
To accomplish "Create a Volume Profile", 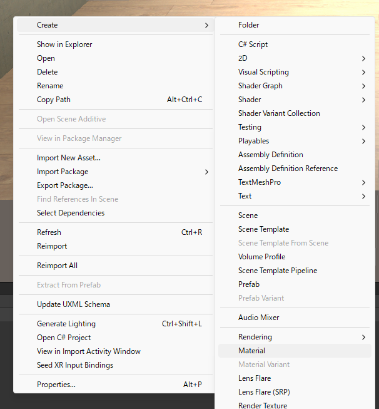I will 295,257.
